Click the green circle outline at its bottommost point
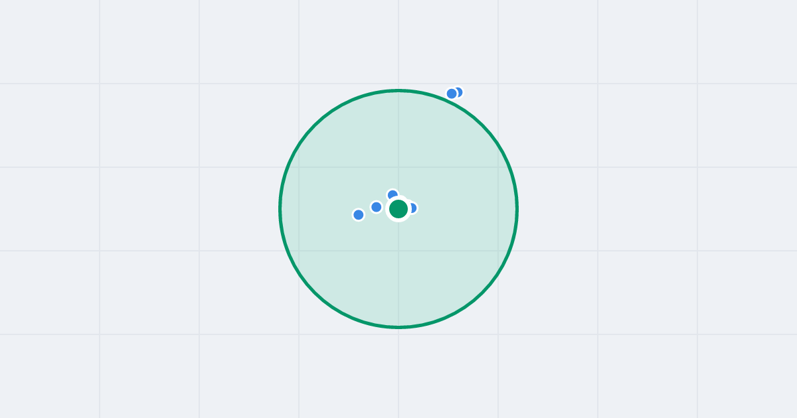 tap(398, 327)
